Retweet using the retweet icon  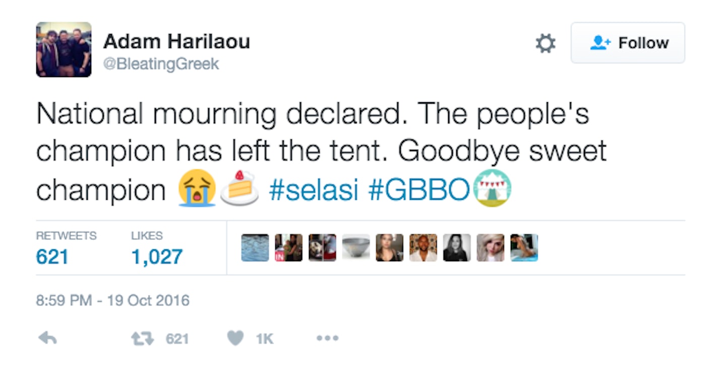[142, 339]
